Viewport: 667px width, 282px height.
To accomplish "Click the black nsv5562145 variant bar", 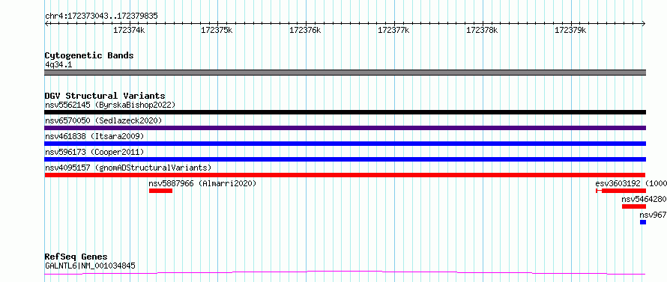I will pyautogui.click(x=345, y=112).
